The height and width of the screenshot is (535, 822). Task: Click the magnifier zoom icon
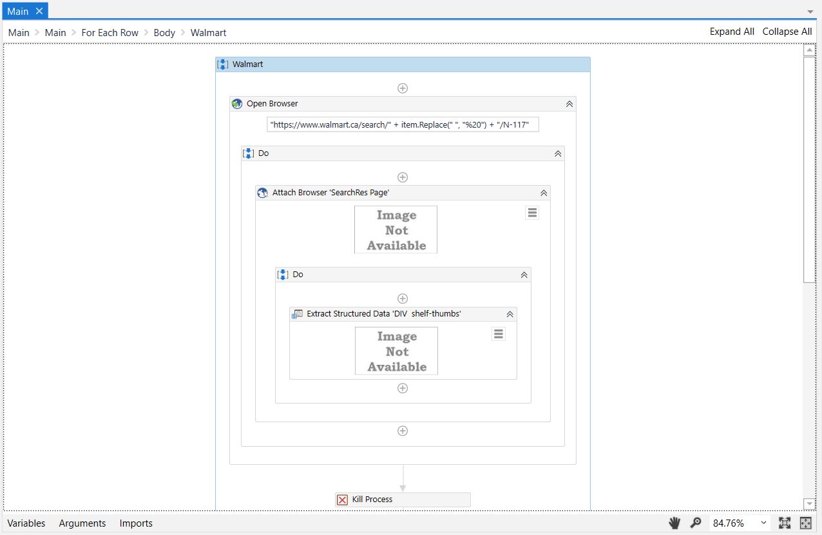point(696,523)
